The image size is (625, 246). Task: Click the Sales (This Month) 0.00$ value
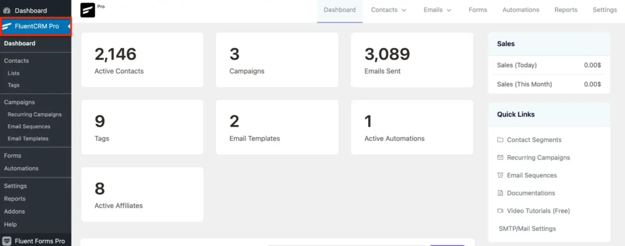point(592,84)
